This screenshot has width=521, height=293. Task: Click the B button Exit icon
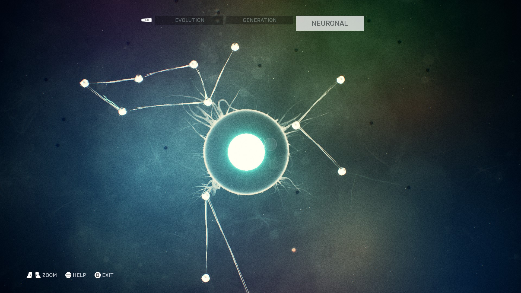click(97, 275)
